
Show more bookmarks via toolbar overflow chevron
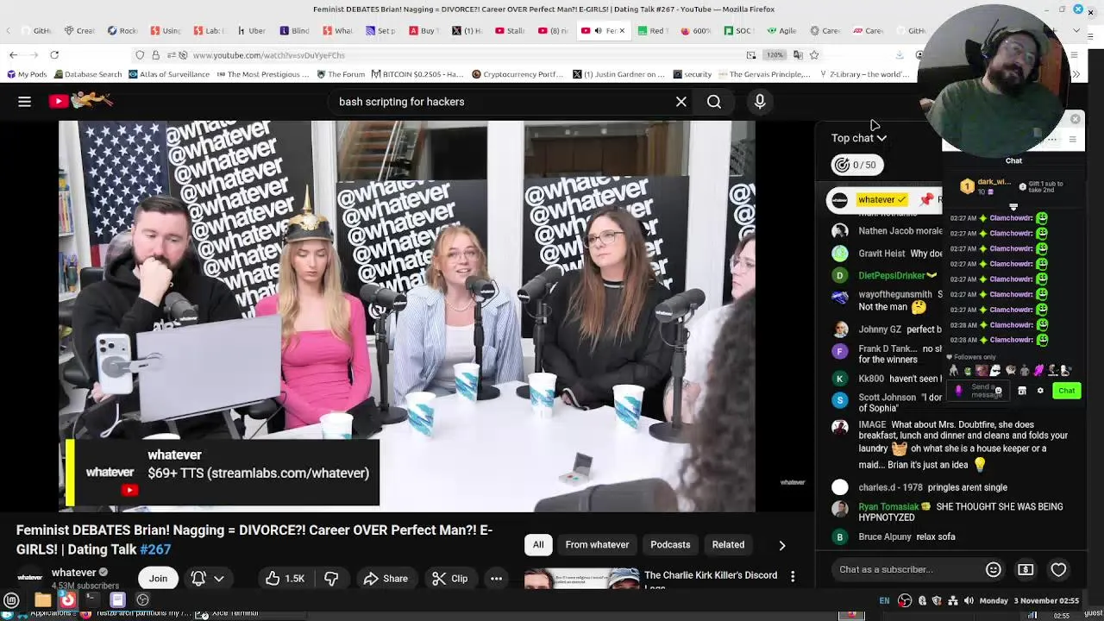coord(1075,74)
